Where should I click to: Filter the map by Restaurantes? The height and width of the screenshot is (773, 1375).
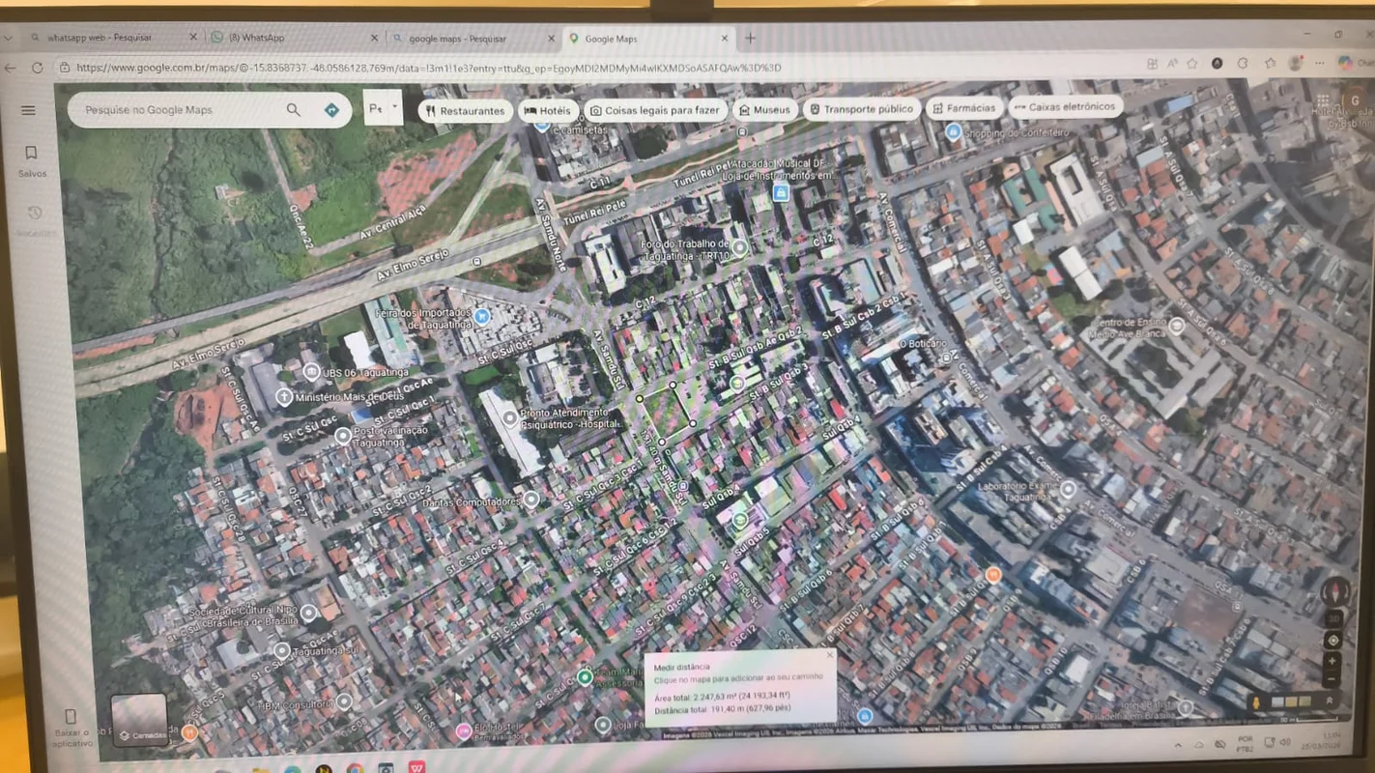coord(465,110)
